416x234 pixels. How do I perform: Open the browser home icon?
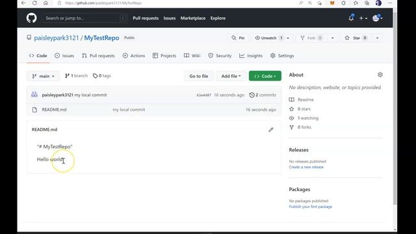coord(45,3)
